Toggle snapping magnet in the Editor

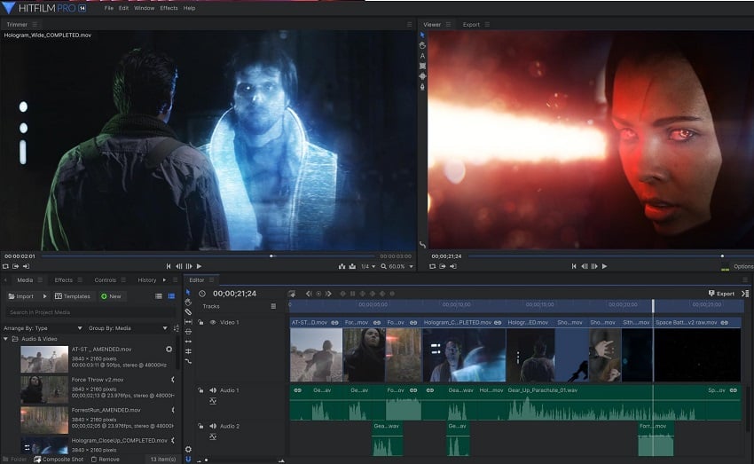pyautogui.click(x=188, y=460)
